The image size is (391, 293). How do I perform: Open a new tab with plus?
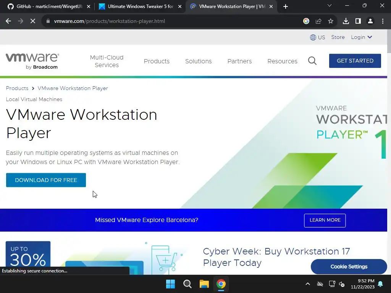286,6
